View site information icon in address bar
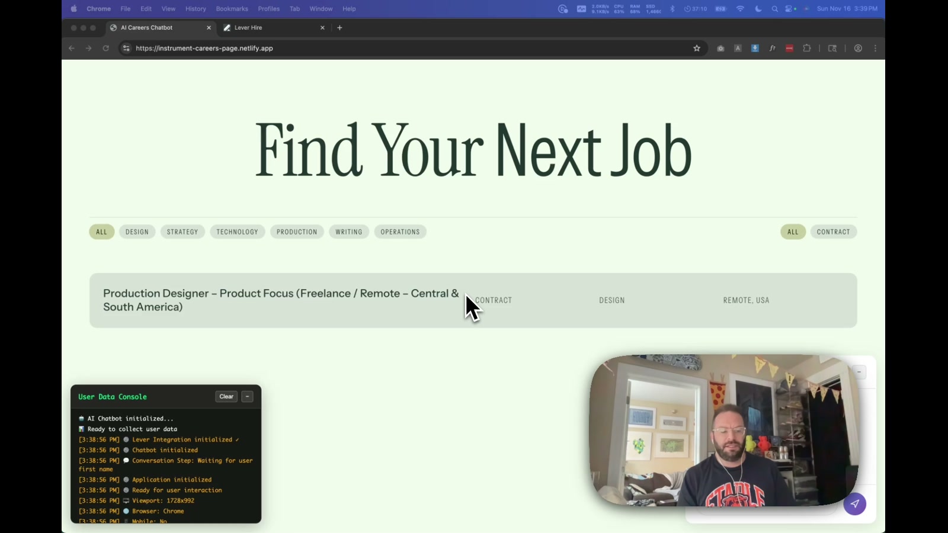Screen dimensions: 948x533 tap(126, 49)
